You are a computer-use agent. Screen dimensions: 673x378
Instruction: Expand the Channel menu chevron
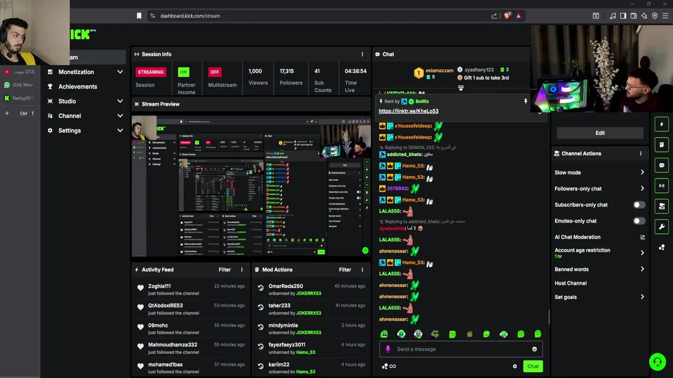tap(120, 116)
